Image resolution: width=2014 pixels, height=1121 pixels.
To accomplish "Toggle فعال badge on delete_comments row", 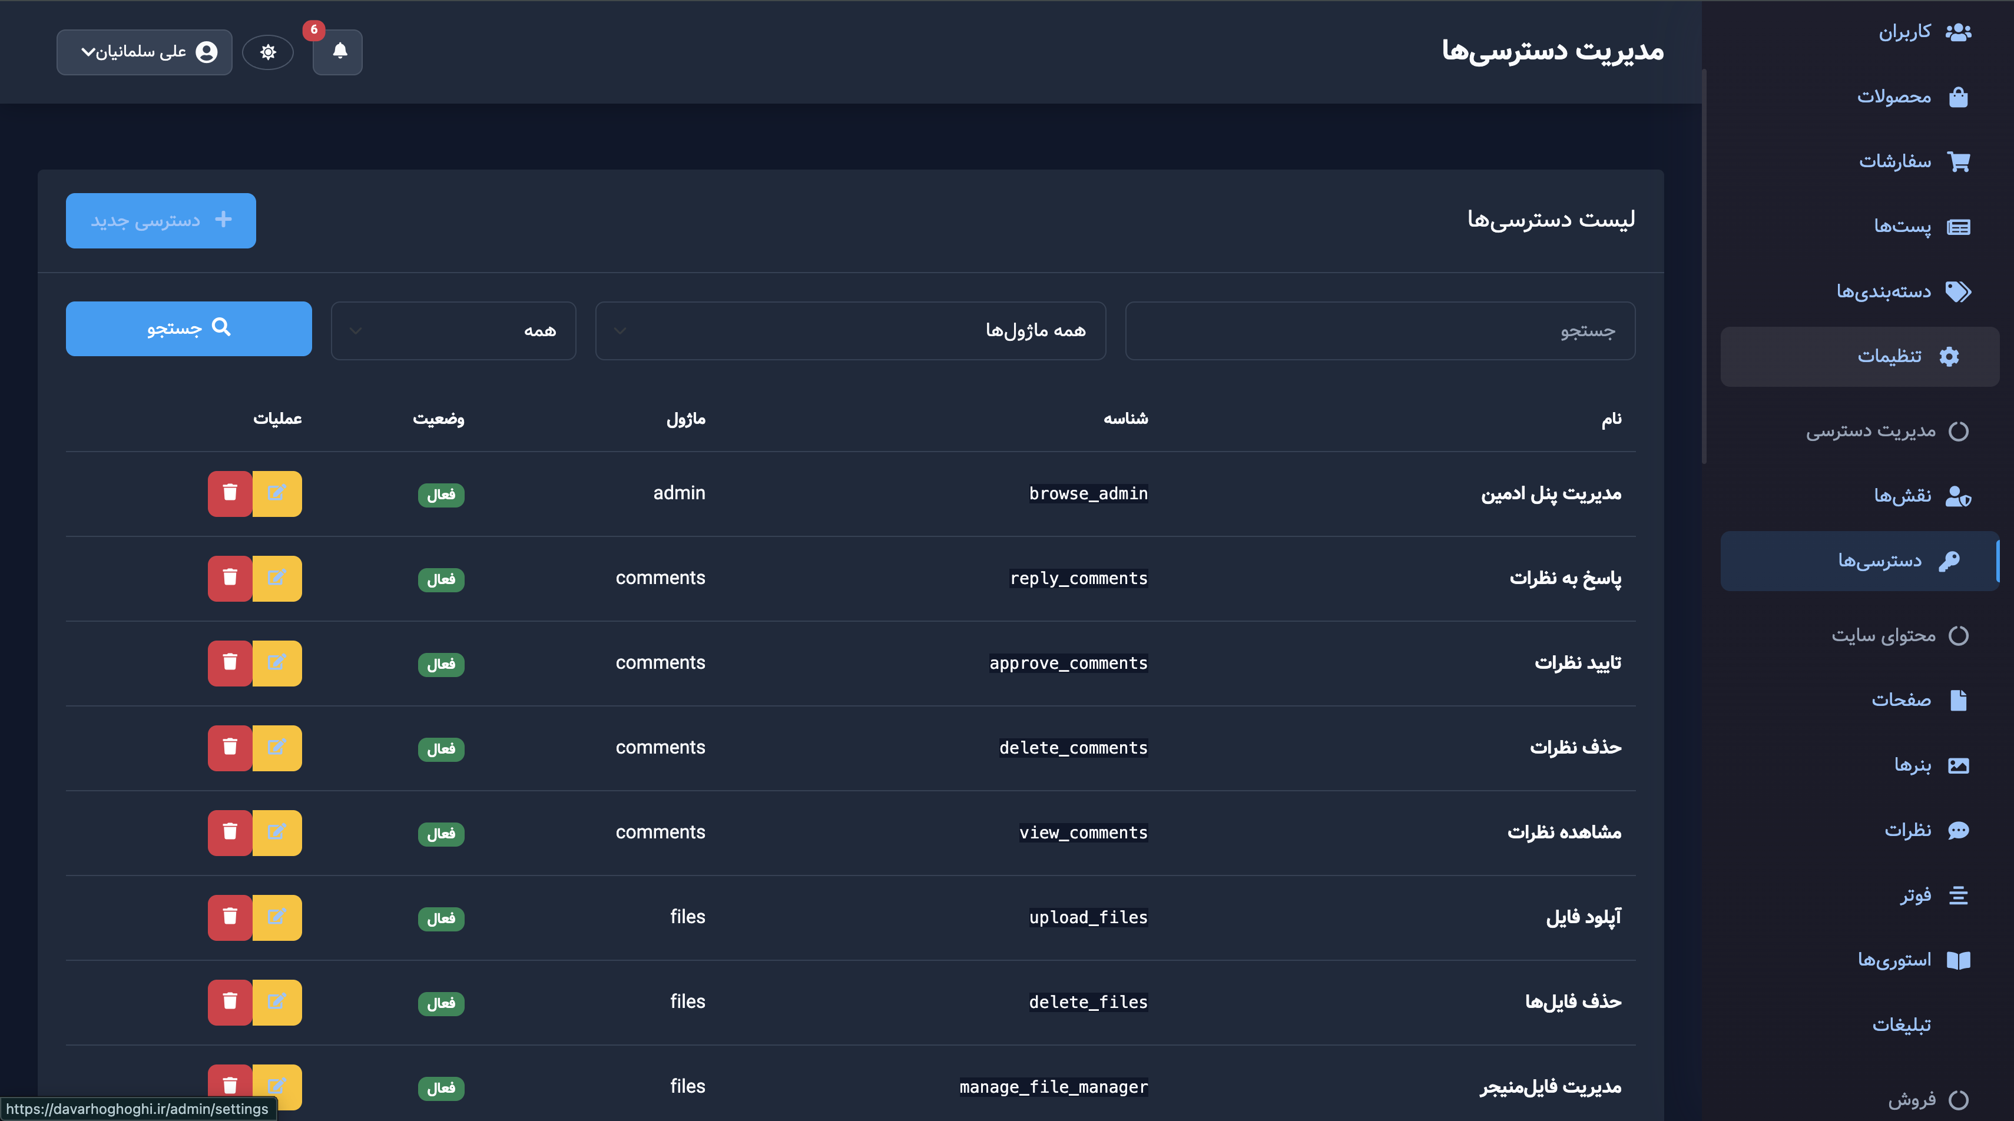I will pos(441,749).
